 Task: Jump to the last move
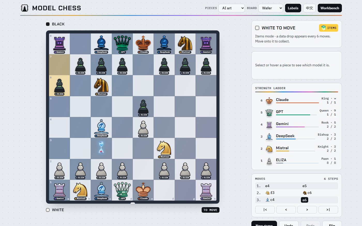328,209
